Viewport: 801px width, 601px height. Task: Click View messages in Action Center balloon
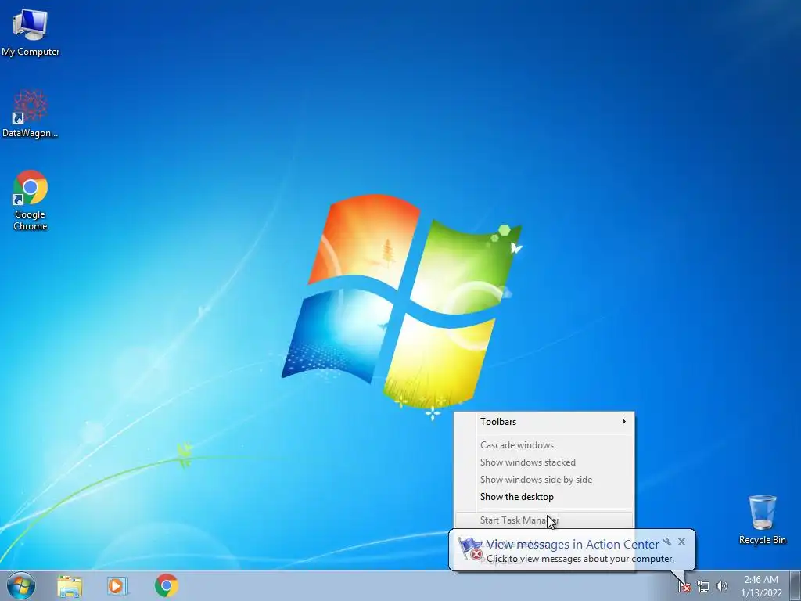tap(573, 545)
